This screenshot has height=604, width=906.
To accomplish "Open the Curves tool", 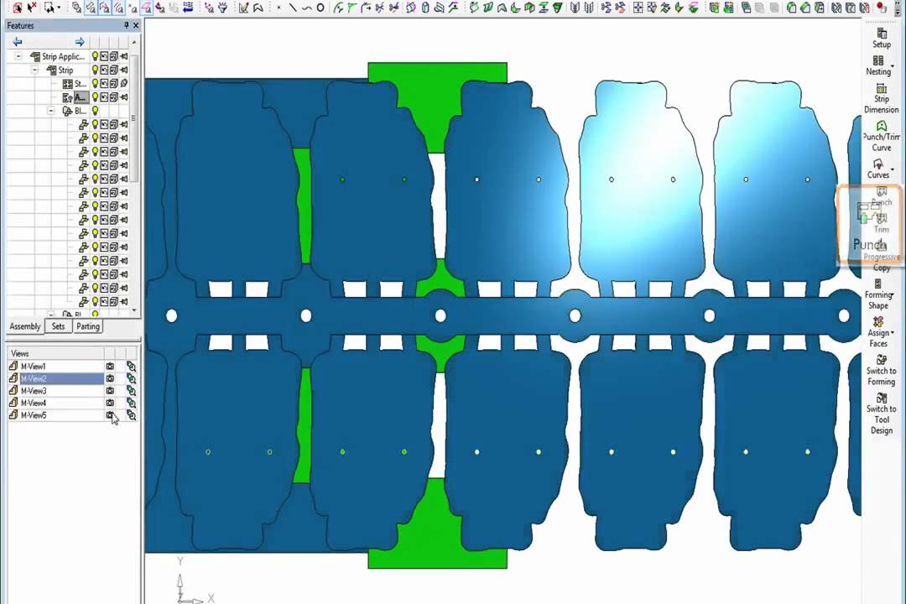I will click(x=877, y=169).
